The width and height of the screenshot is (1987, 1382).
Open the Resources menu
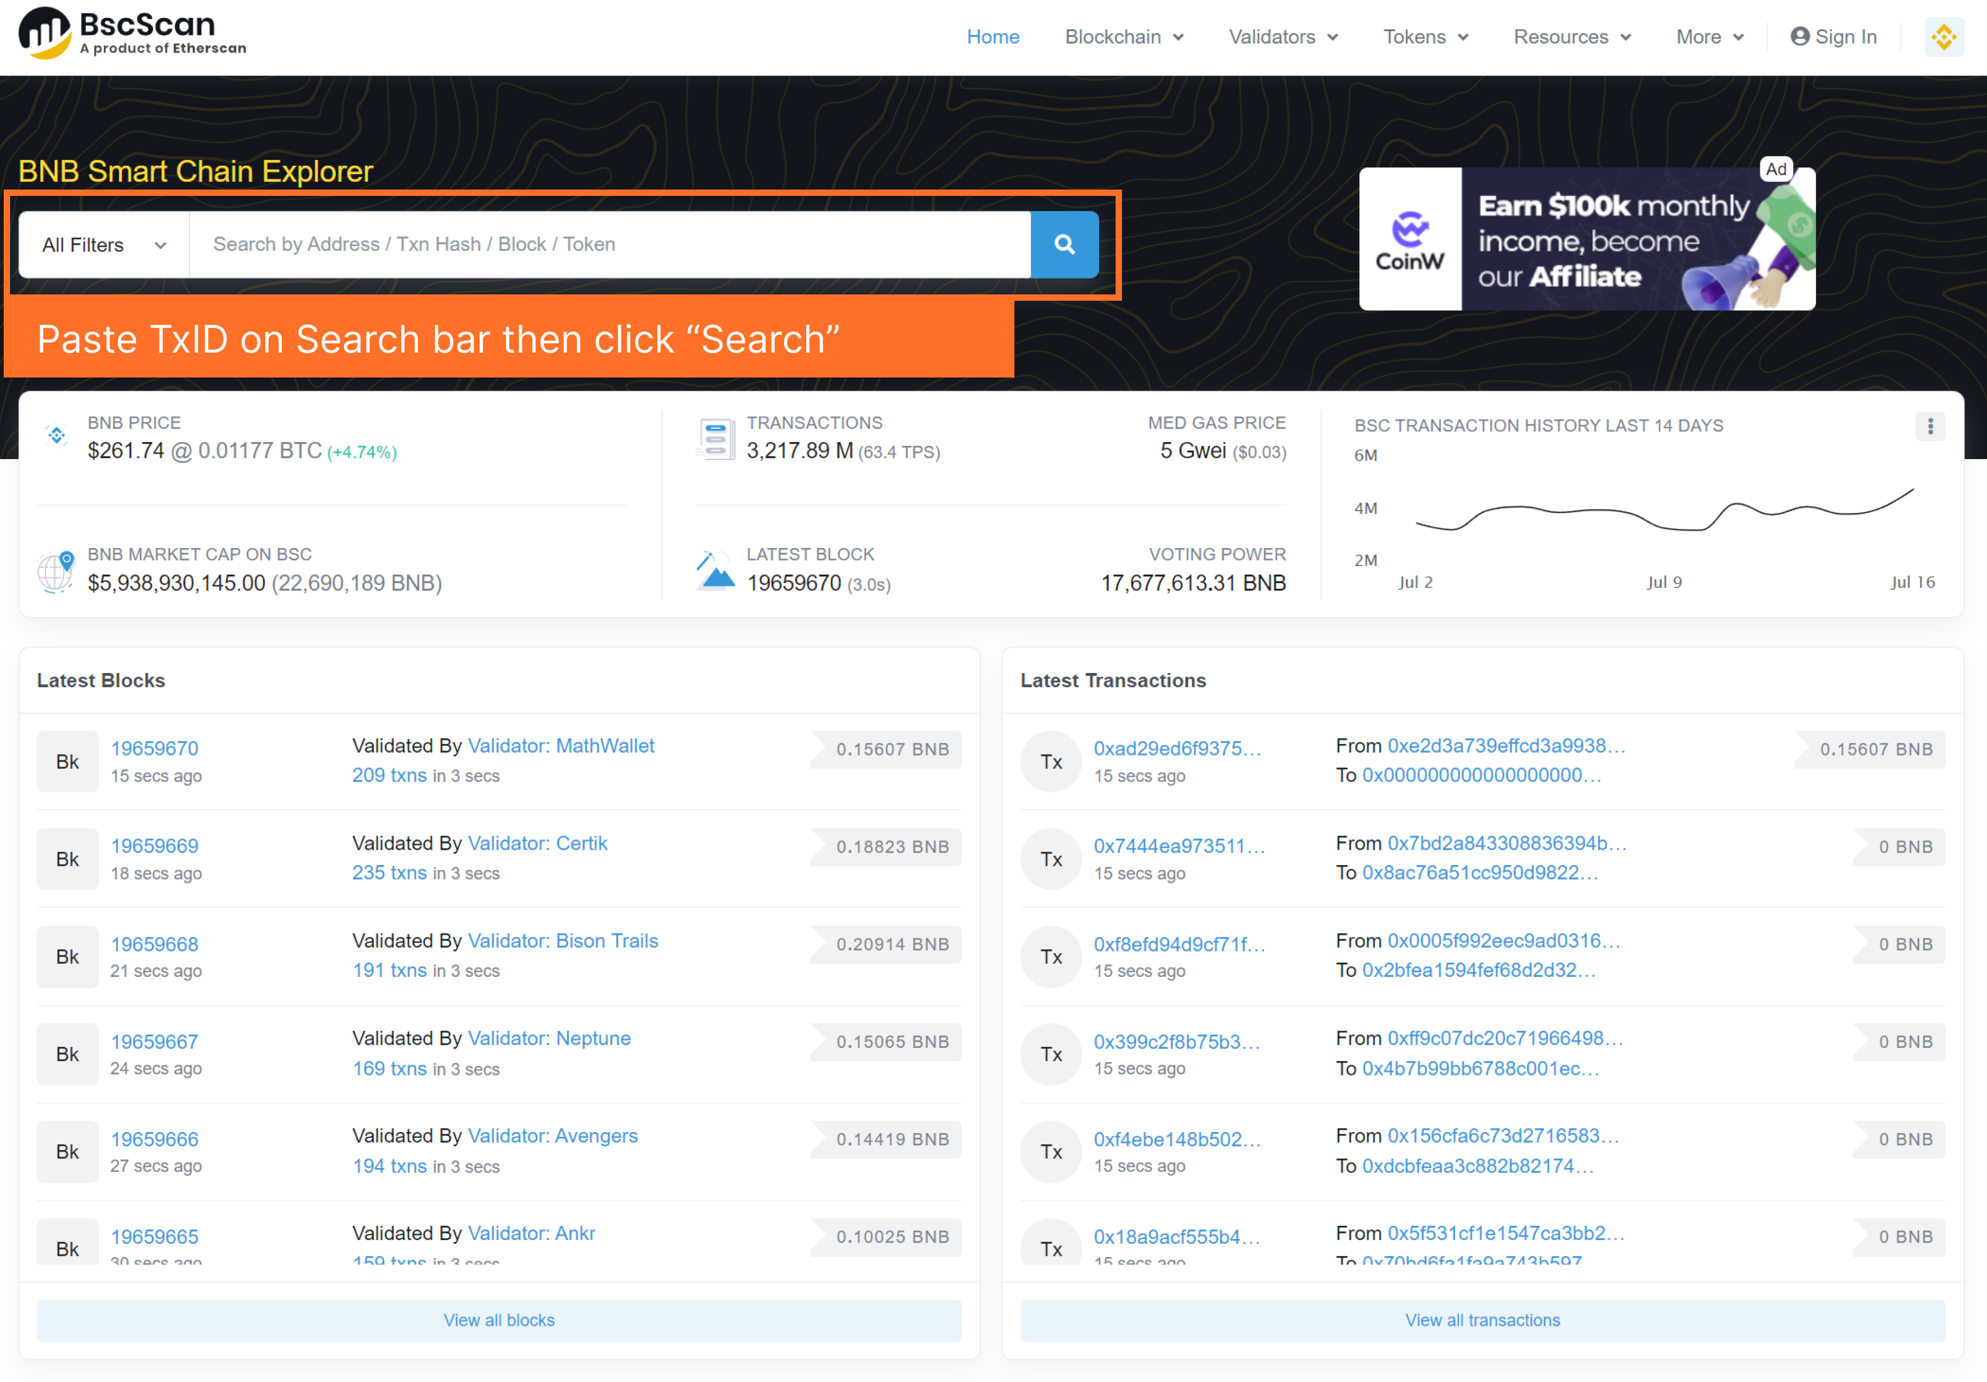coord(1572,37)
